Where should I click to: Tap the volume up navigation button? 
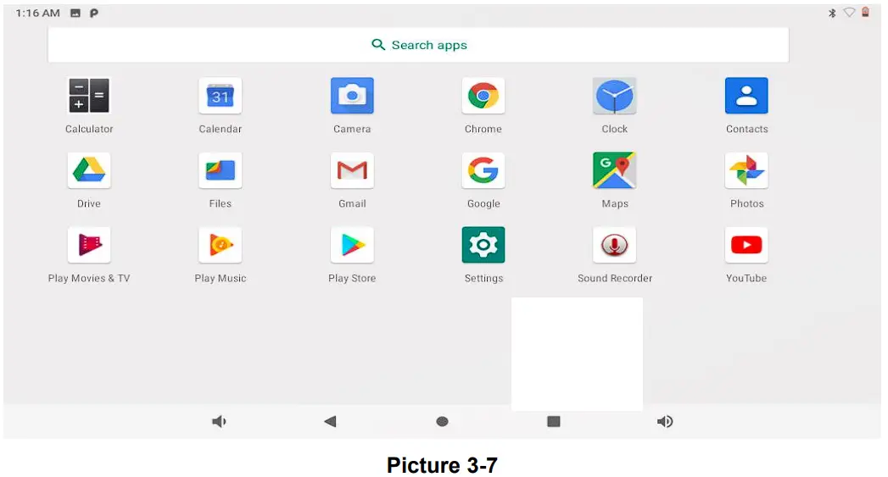pyautogui.click(x=665, y=422)
